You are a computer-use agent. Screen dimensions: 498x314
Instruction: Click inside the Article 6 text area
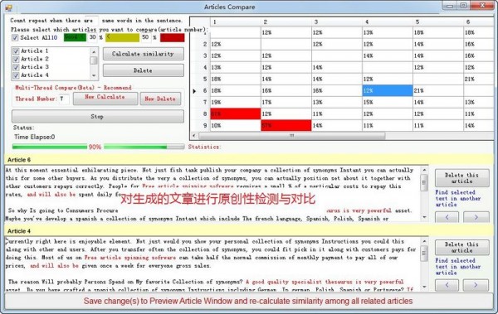click(212, 194)
